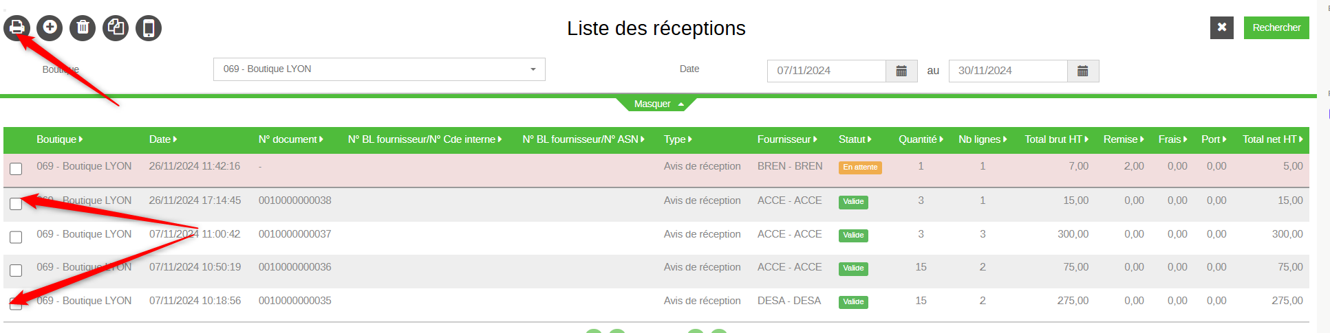Viewport: 1330px width, 333px height.
Task: Click the print icon in the top toolbar
Action: 17,28
